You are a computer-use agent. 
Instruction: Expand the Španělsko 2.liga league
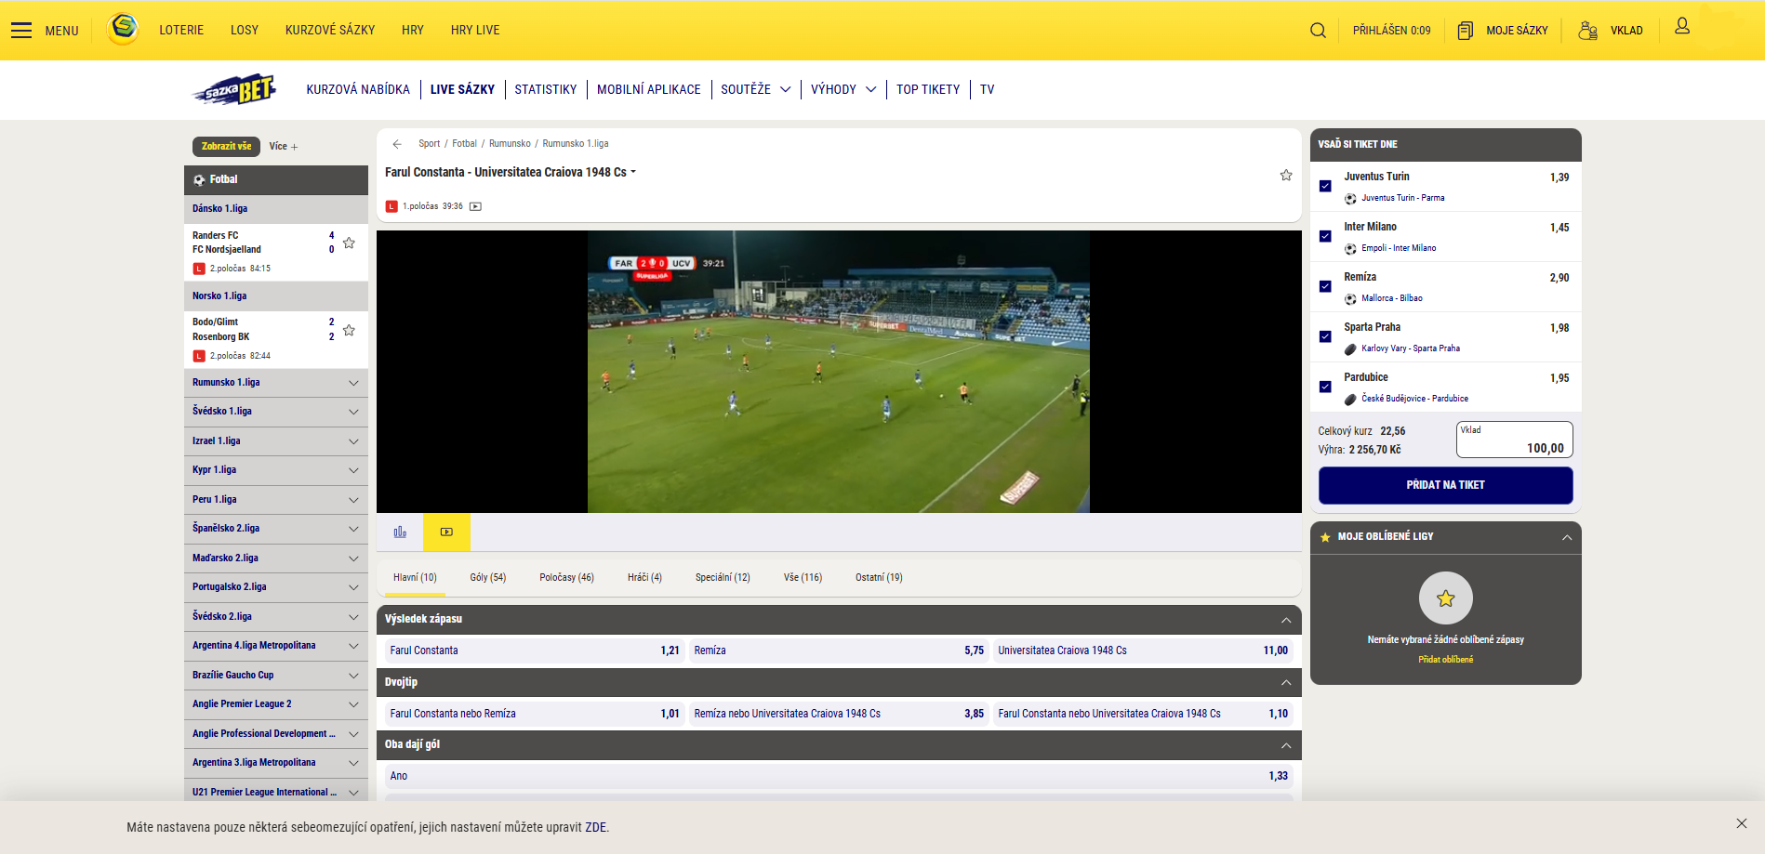point(276,529)
